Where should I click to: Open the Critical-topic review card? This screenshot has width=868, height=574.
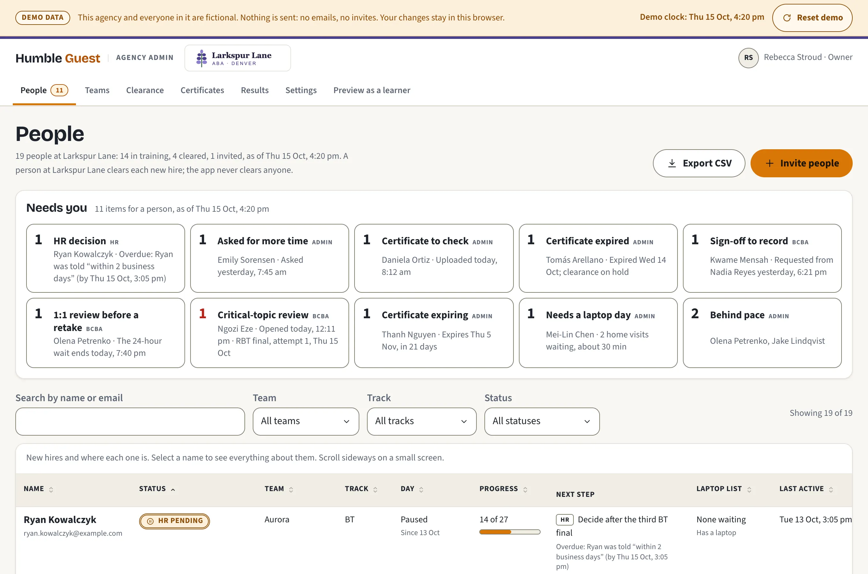click(x=270, y=333)
